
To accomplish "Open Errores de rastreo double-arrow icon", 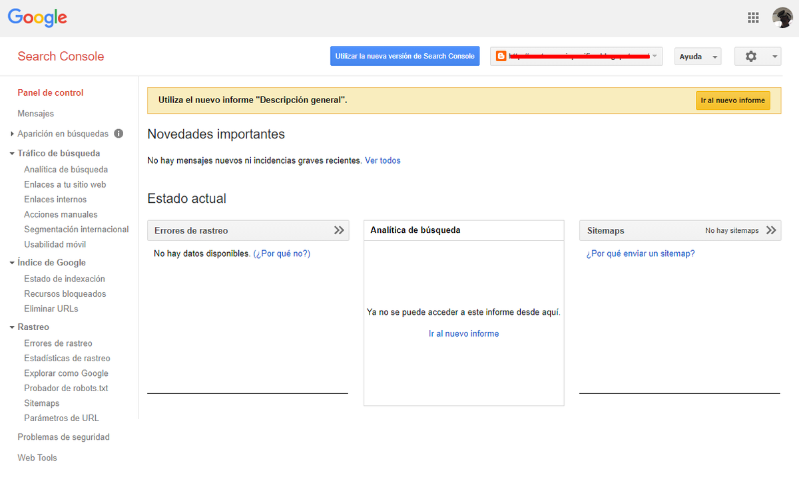I will click(339, 230).
